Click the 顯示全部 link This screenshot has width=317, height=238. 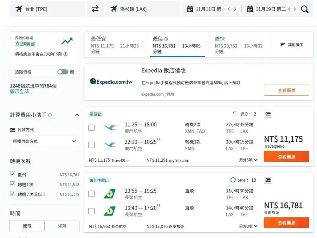(19, 92)
